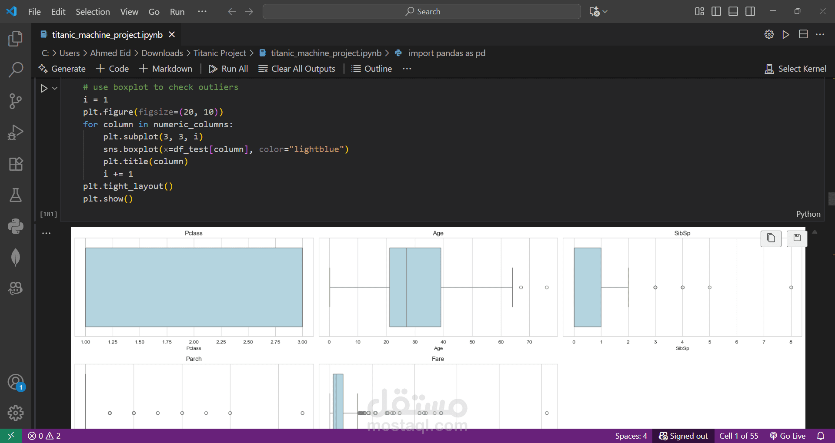The image size is (835, 443).
Task: Click the Search command box
Action: [x=421, y=12]
